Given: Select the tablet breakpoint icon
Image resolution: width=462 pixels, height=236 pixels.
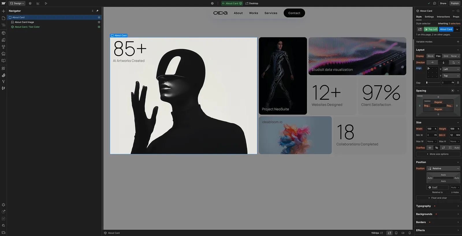Looking at the screenshot, I should [x=396, y=233].
